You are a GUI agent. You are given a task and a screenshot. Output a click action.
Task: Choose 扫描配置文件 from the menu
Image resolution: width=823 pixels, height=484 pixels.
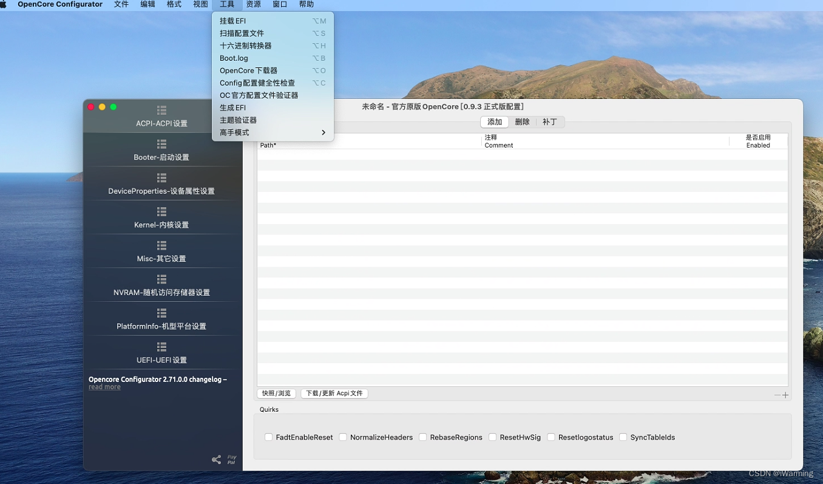click(x=273, y=33)
